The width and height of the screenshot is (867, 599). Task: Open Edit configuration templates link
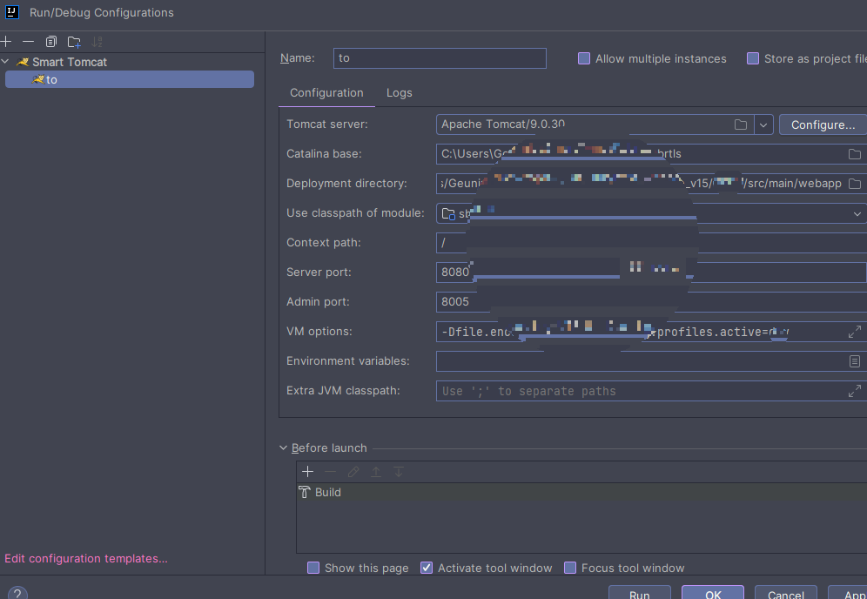85,559
